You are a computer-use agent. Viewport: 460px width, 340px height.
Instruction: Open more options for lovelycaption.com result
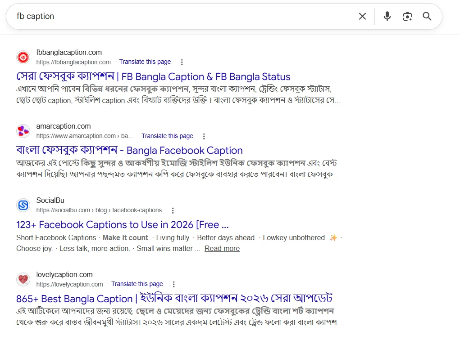click(173, 284)
